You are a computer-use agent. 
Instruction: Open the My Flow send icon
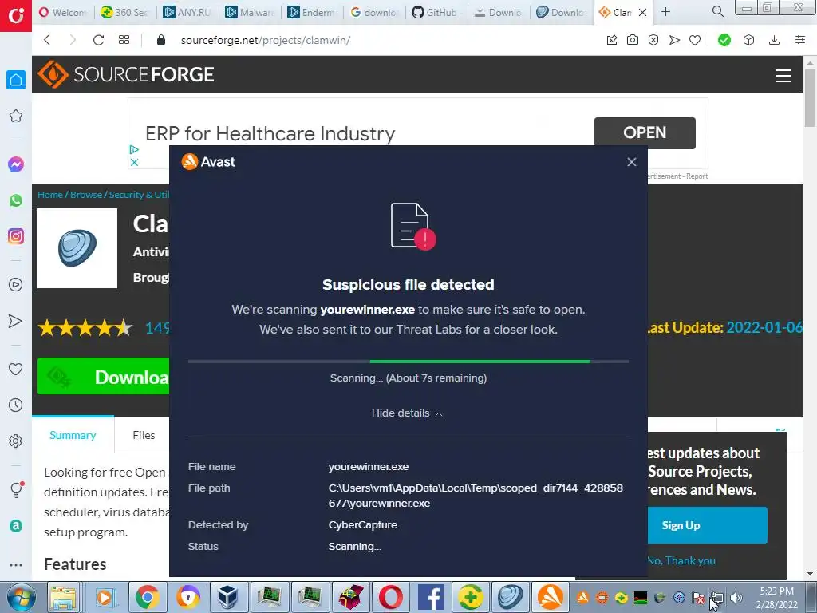tap(674, 40)
